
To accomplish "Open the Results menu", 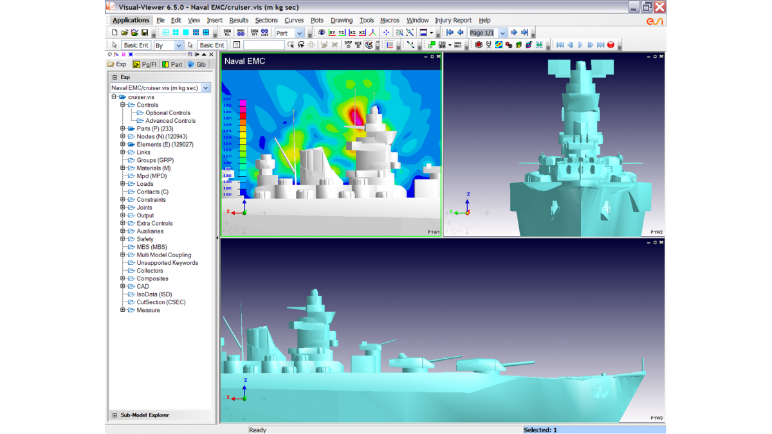I will click(x=239, y=21).
